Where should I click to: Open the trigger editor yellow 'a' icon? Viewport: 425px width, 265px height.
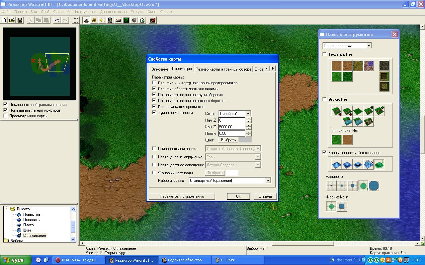94,20
